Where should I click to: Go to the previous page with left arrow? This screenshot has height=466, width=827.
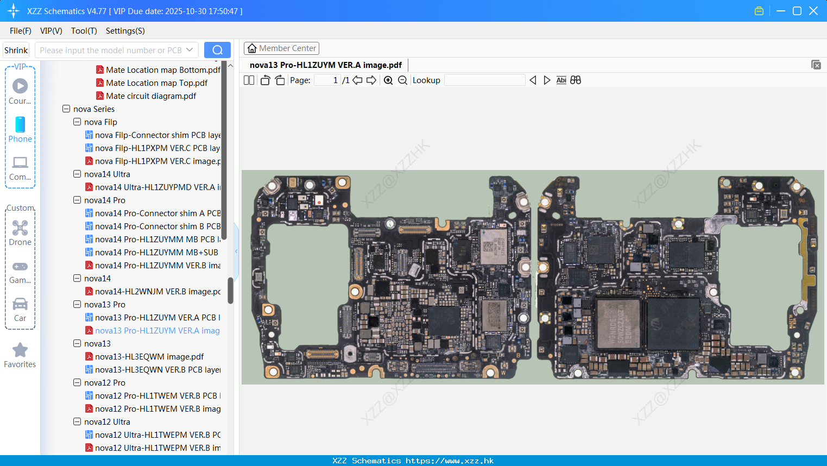coord(357,80)
